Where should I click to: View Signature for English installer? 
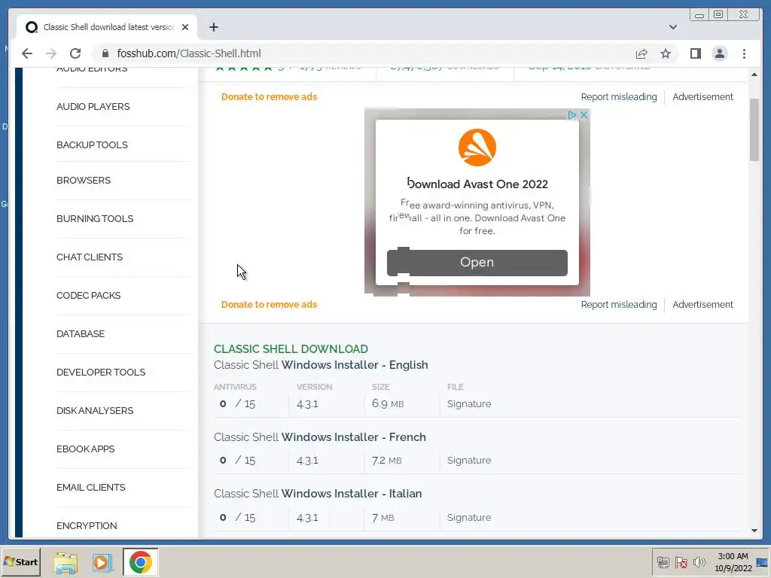(469, 404)
